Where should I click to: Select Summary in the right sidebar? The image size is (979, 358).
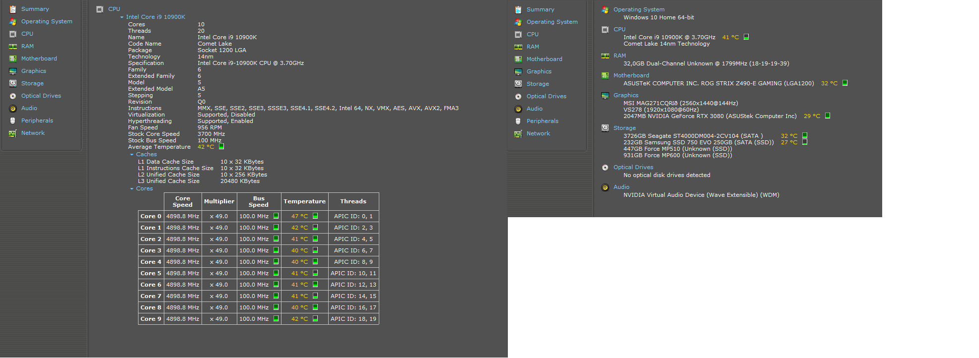[541, 9]
